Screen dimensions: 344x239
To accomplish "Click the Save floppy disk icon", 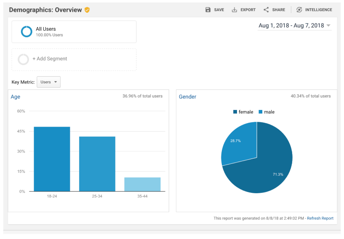I will coord(208,10).
